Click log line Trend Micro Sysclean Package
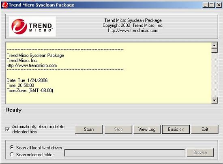223x164 pixels. (35, 55)
